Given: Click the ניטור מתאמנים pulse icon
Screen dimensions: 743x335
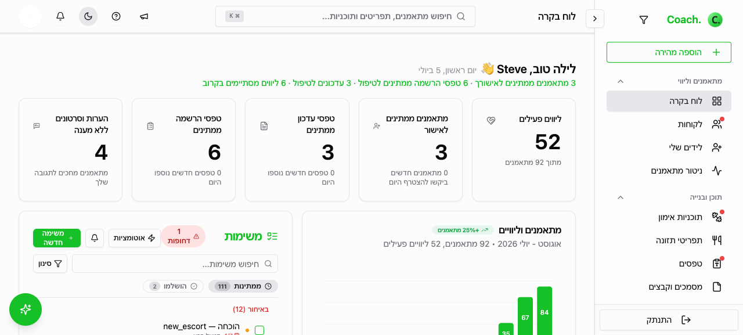Looking at the screenshot, I should 717,171.
